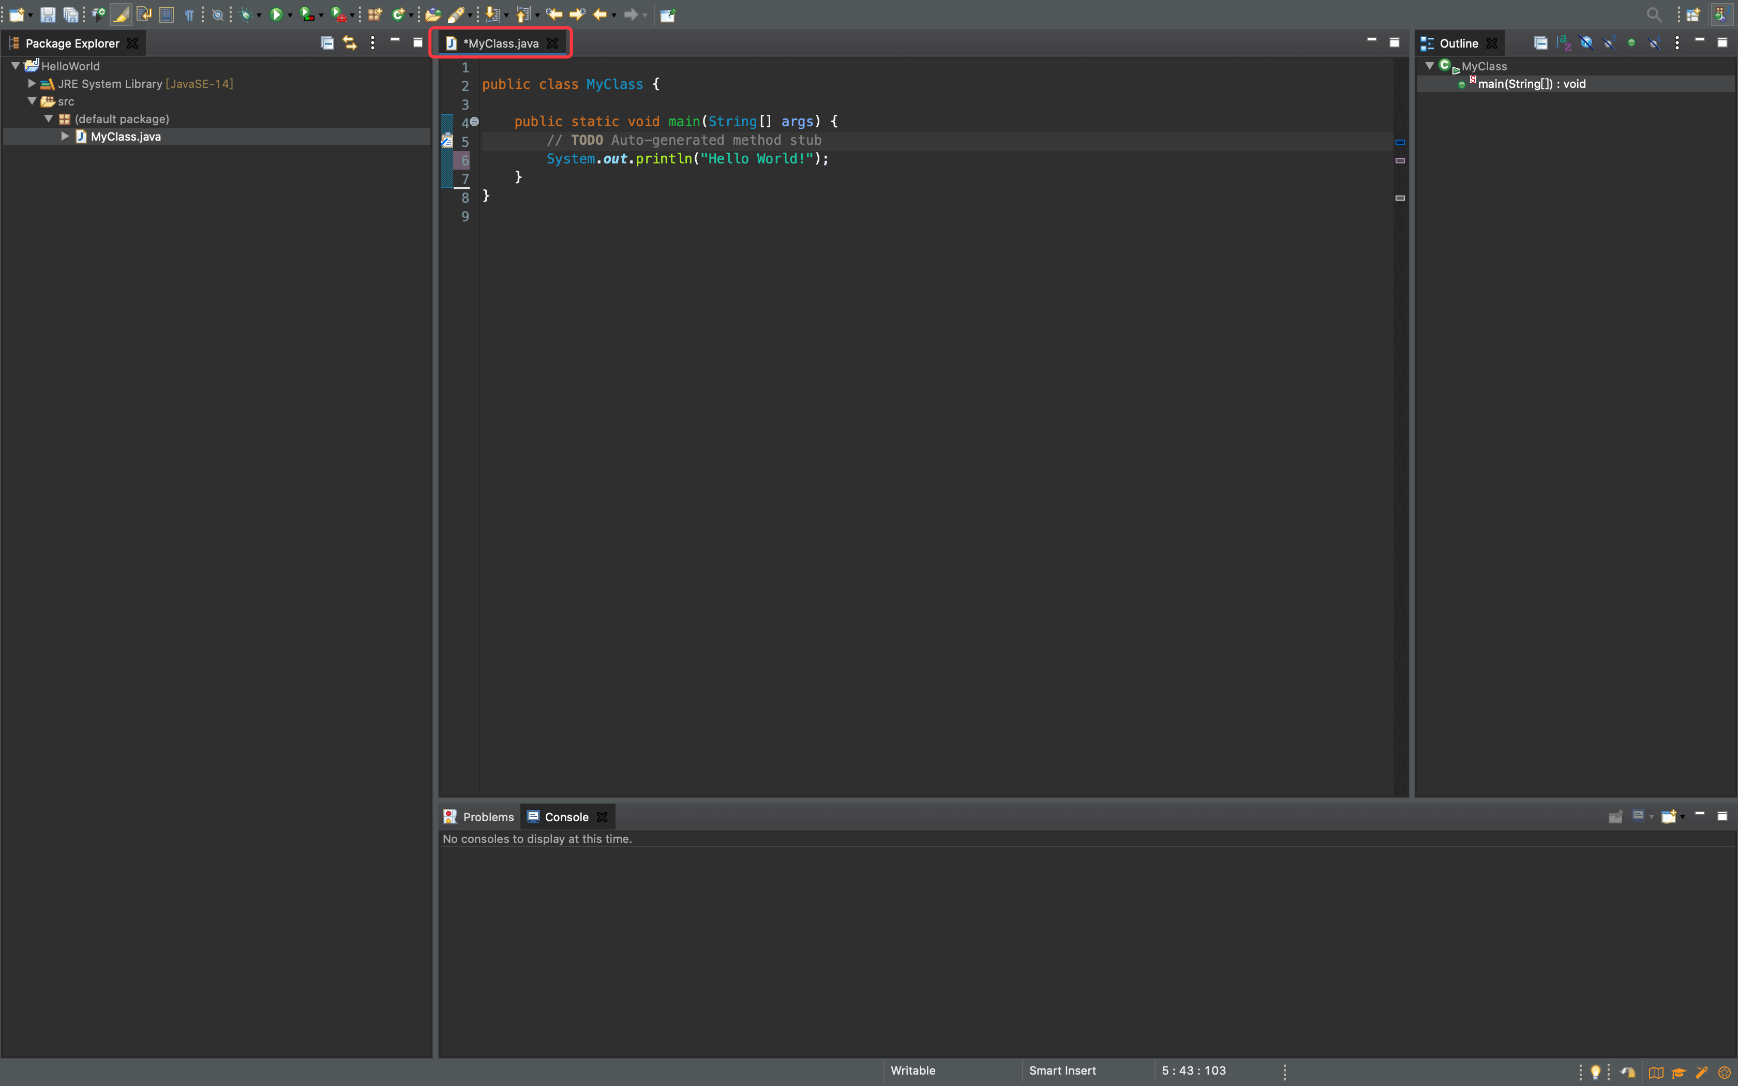
Task: Click the Smart Insert mode indicator
Action: point(1060,1070)
